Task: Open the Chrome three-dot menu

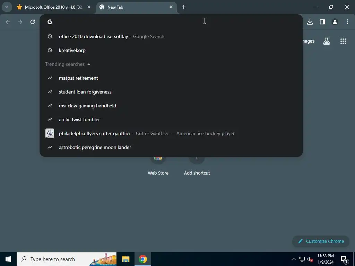Action: [x=347, y=22]
